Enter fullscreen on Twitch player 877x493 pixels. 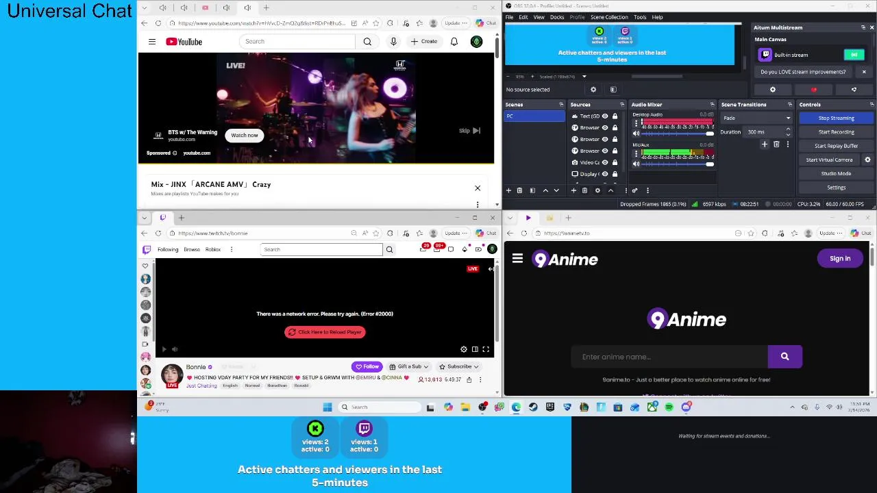click(x=486, y=349)
